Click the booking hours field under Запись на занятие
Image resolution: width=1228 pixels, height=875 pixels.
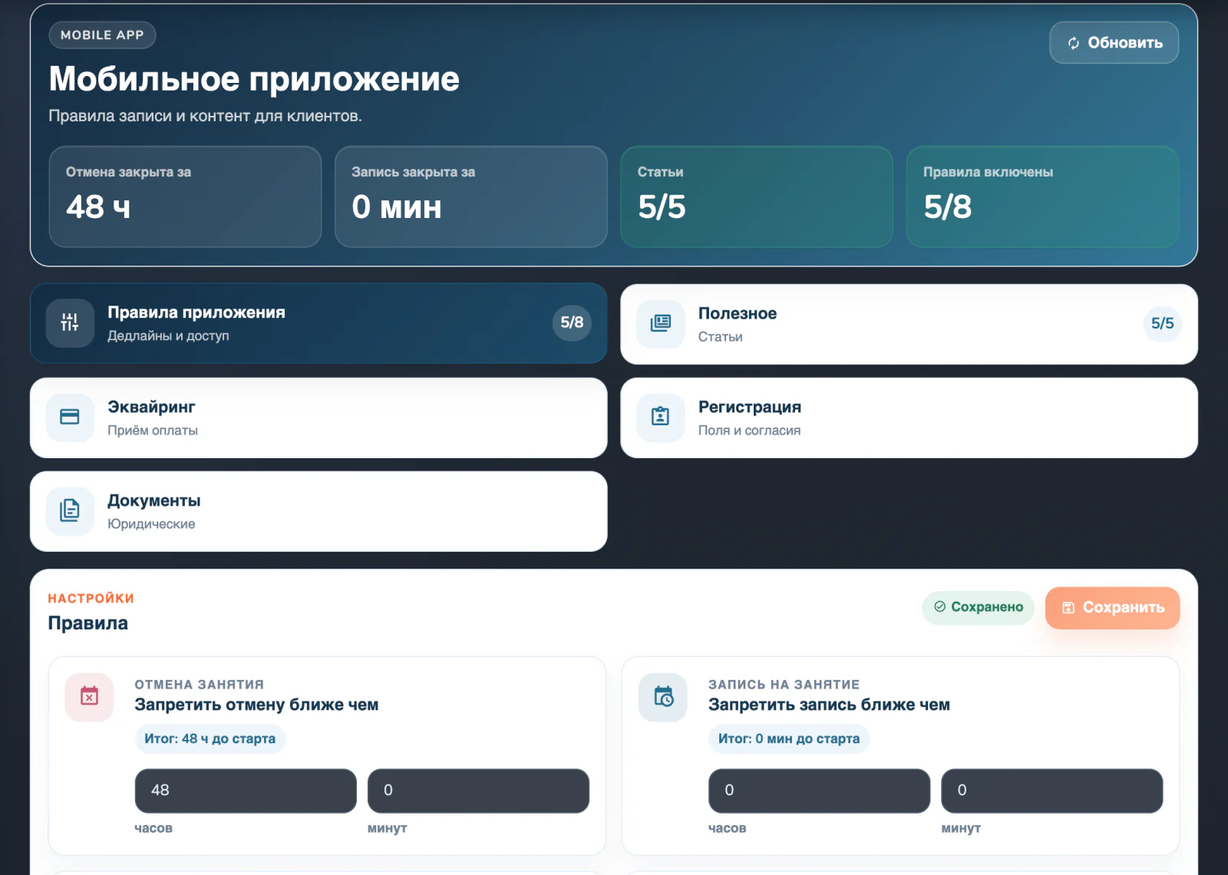tap(819, 791)
